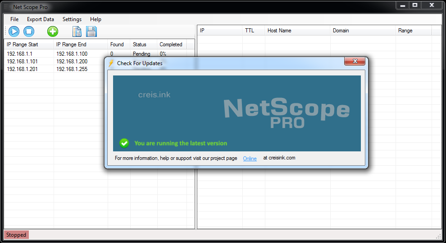The height and width of the screenshot is (243, 446).
Task: Start the scan with the play icon
Action: click(14, 31)
